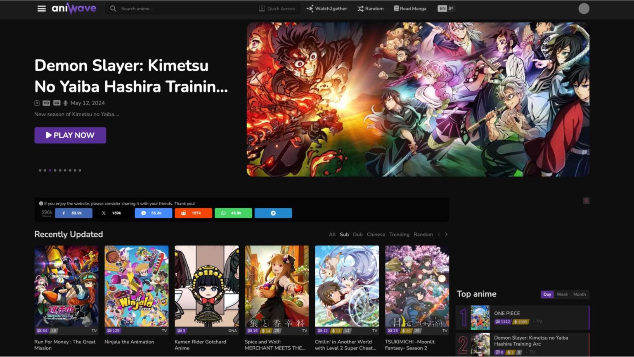
Task: Show Top anime for Month
Action: click(580, 294)
